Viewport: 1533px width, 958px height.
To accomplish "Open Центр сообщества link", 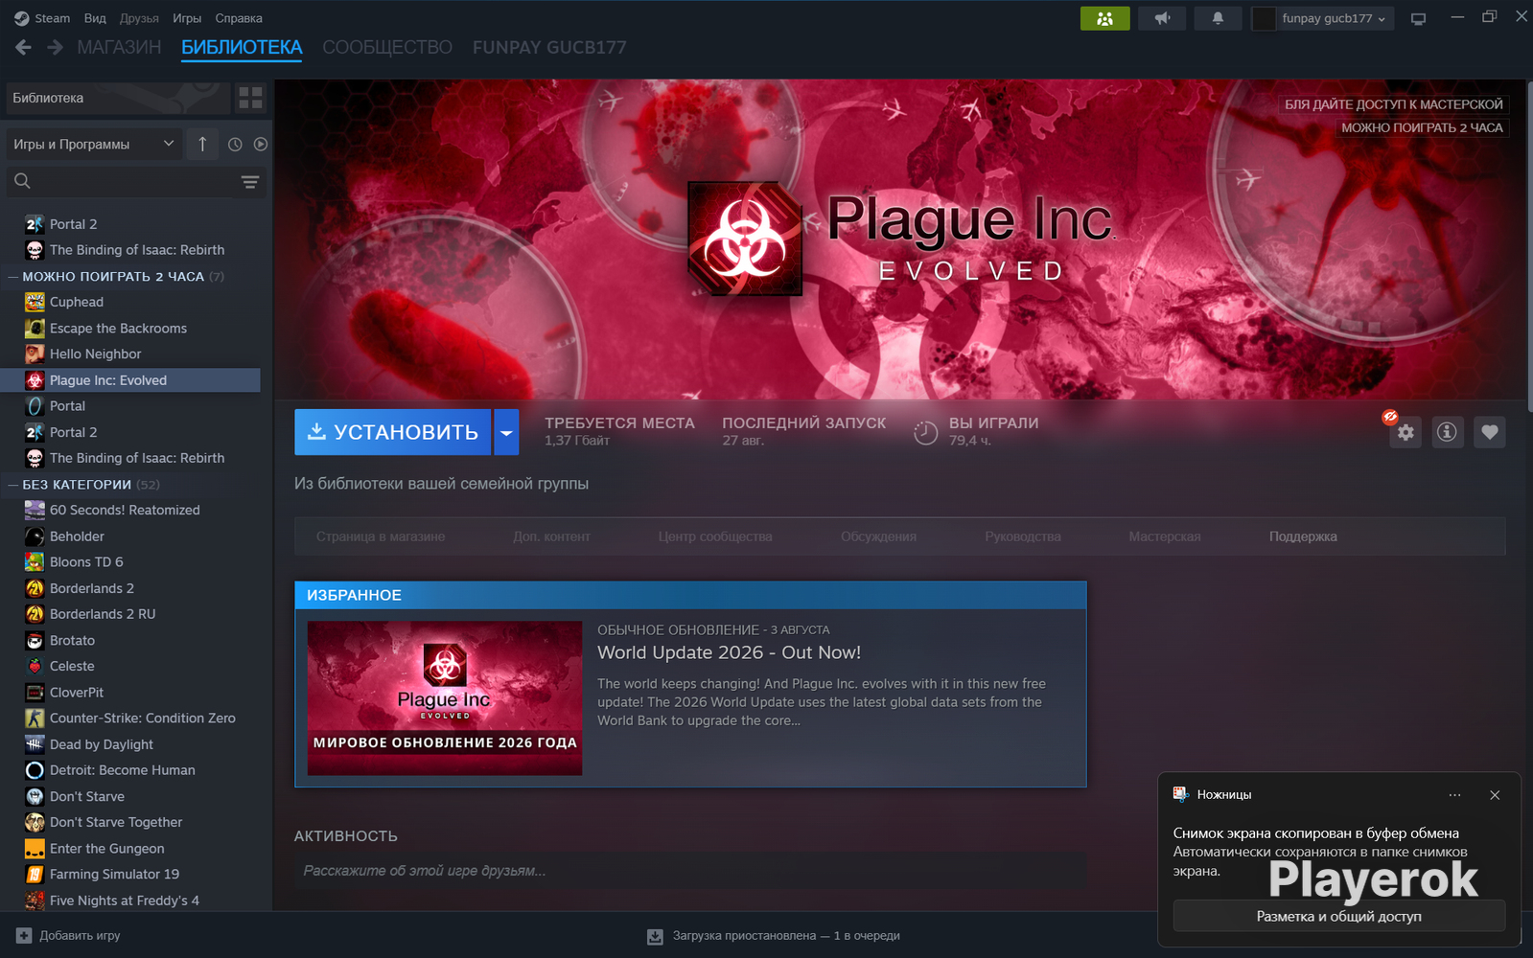I will [715, 536].
